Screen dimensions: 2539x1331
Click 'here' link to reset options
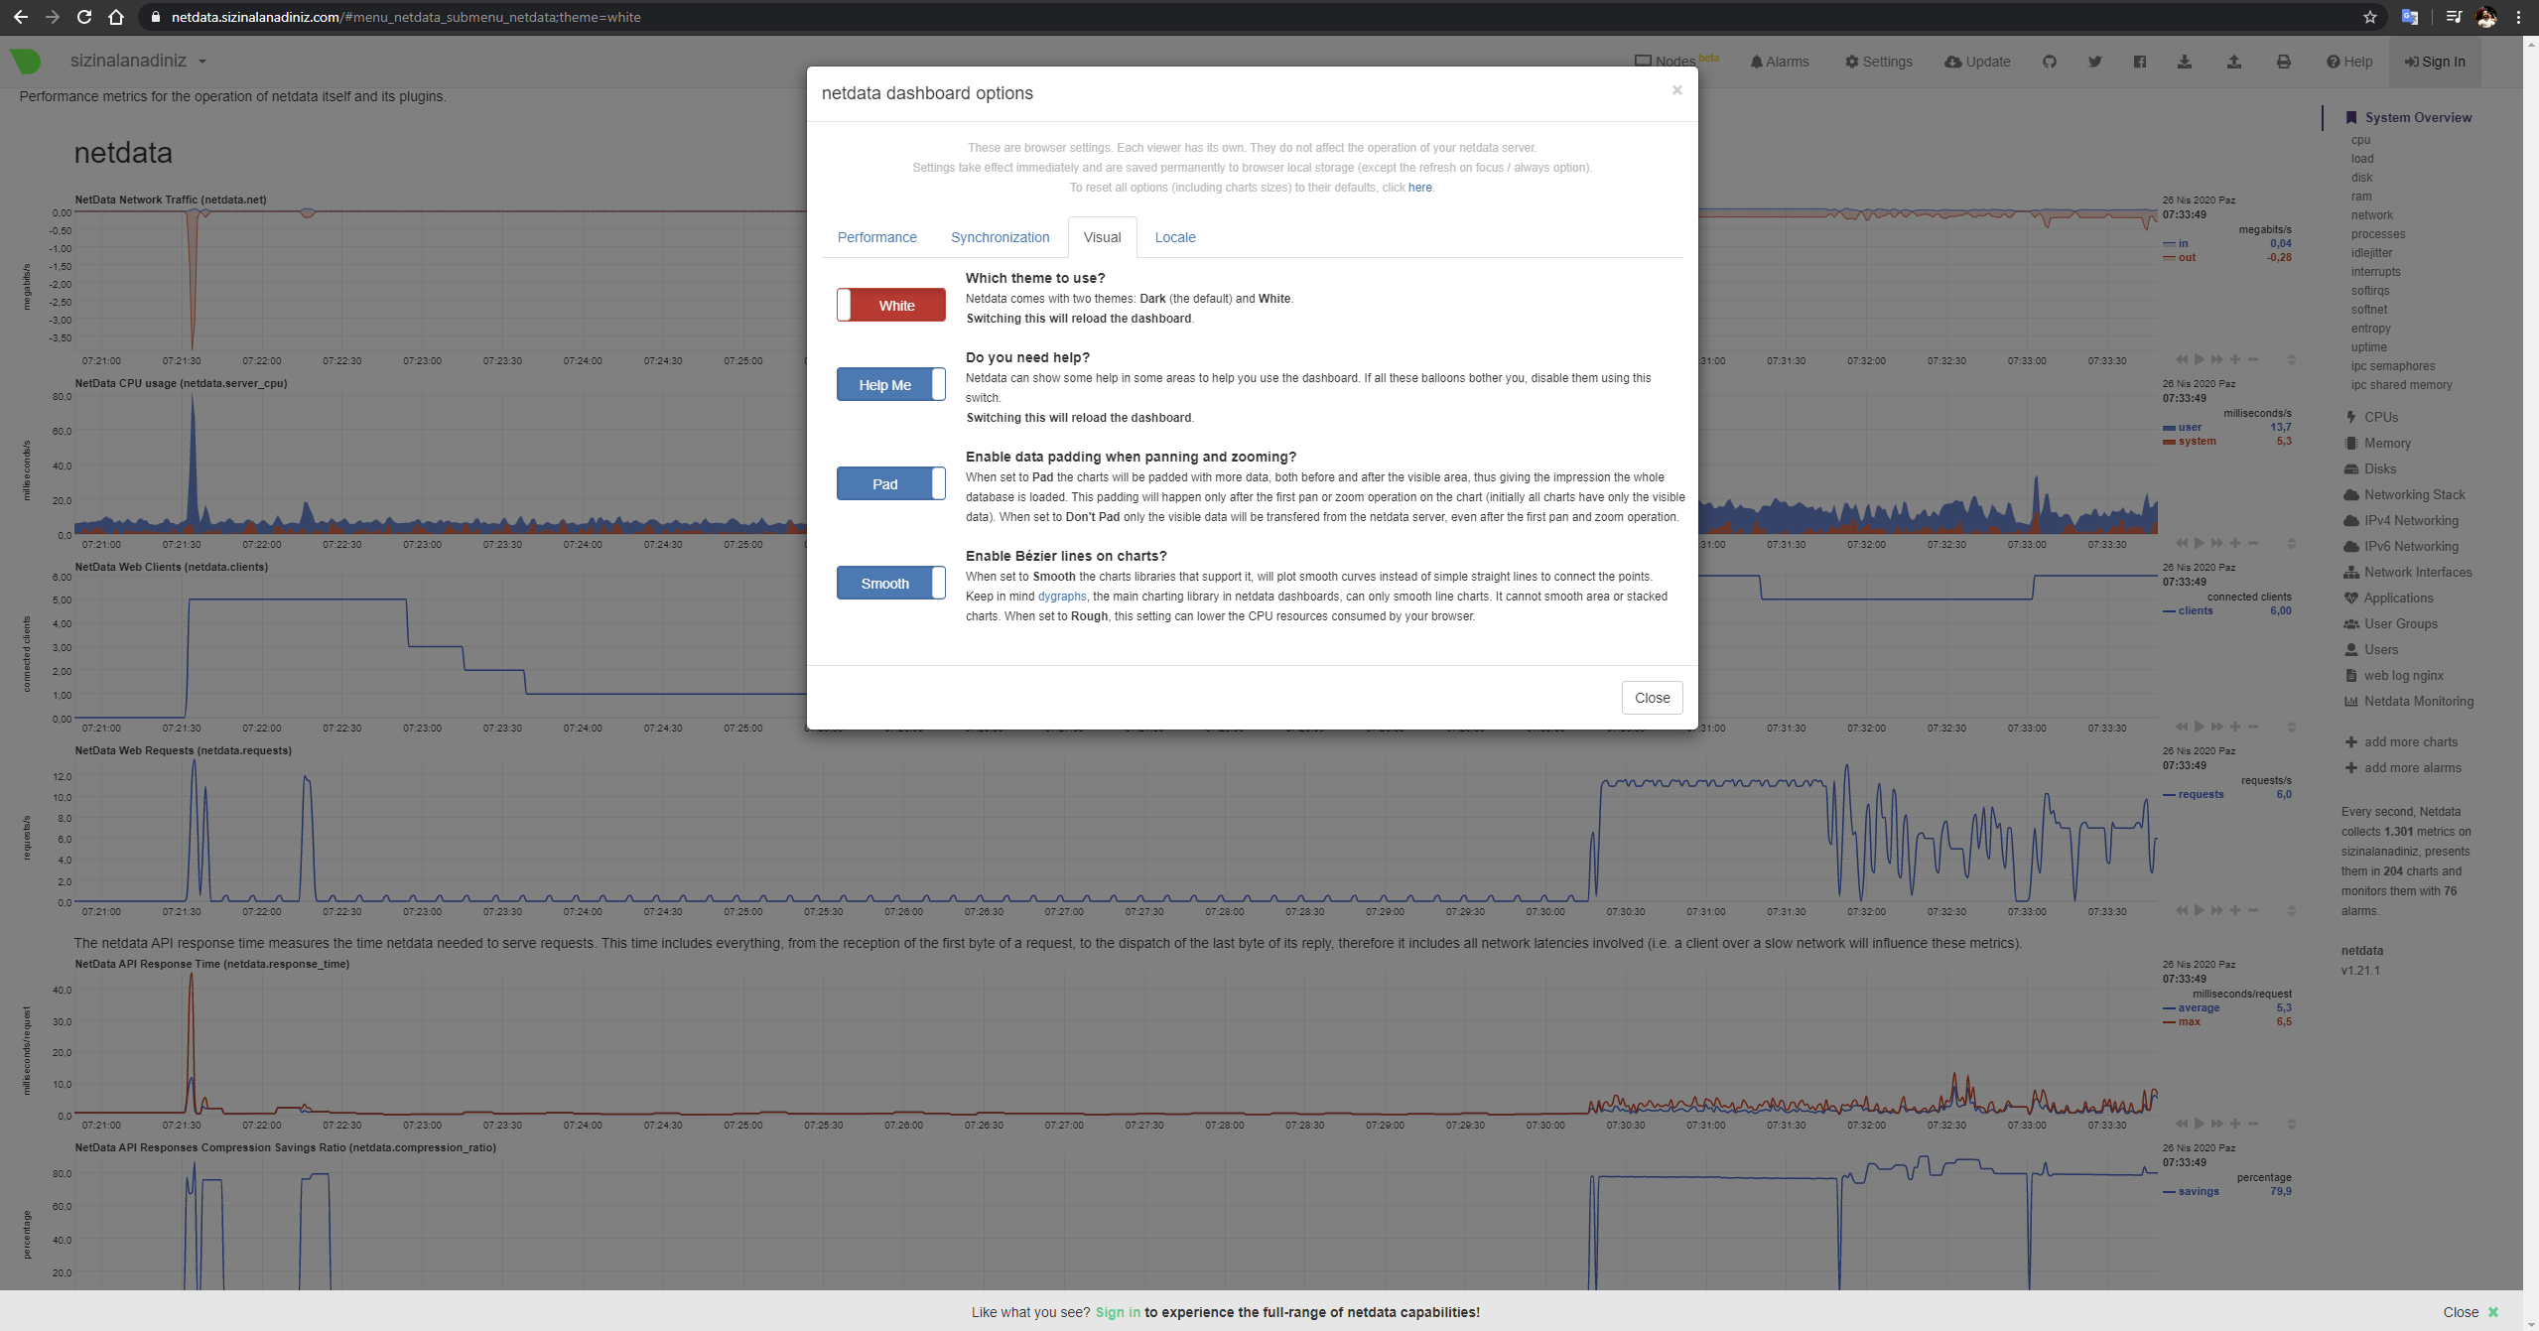click(x=1419, y=188)
